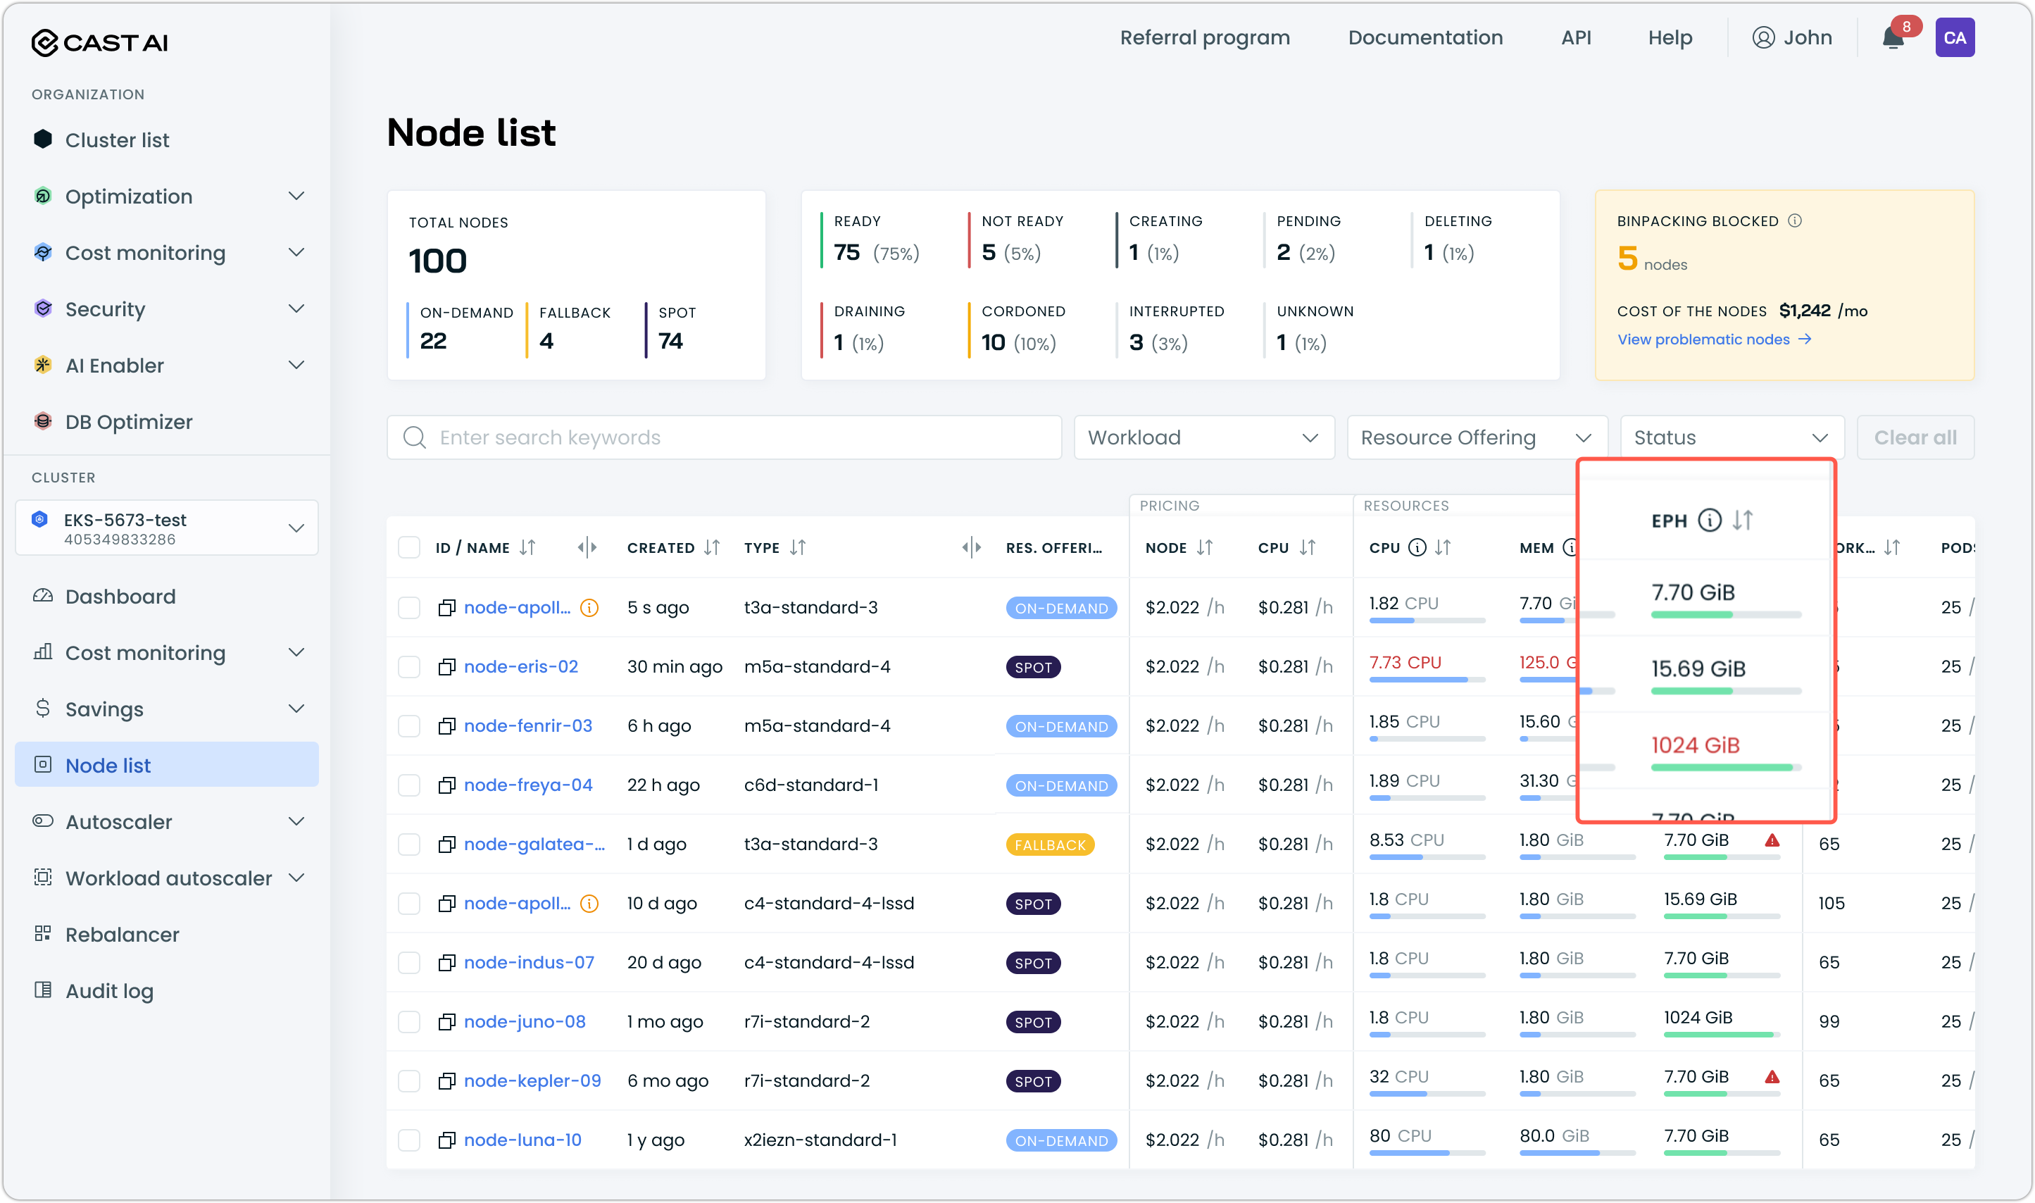Open Rebalancer in the sidebar
Screen dimensions: 2035x1203
122,935
